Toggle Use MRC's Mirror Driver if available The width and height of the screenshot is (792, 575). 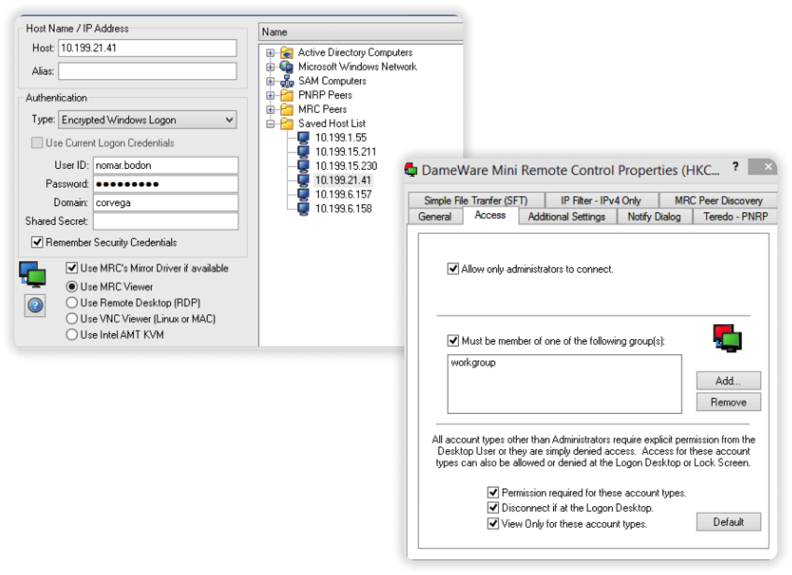[x=72, y=268]
